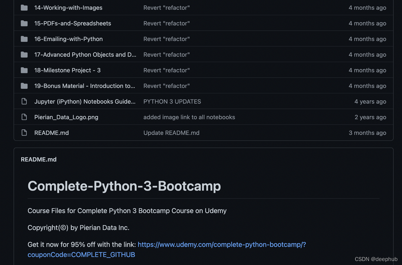This screenshot has height=265, width=402.
Task: Click the Udemy coupon link in README
Action: click(167, 250)
